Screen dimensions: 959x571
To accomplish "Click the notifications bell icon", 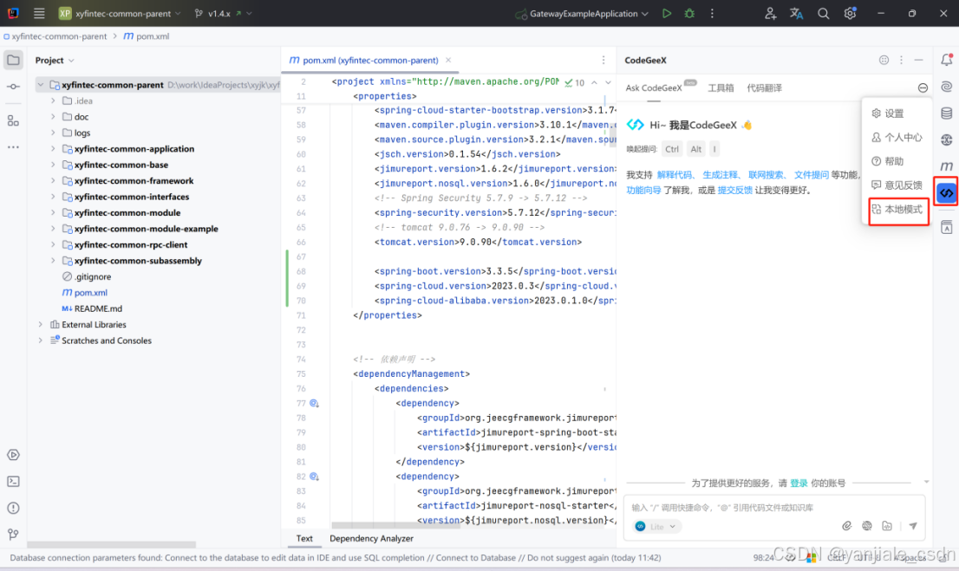I will pos(946,59).
